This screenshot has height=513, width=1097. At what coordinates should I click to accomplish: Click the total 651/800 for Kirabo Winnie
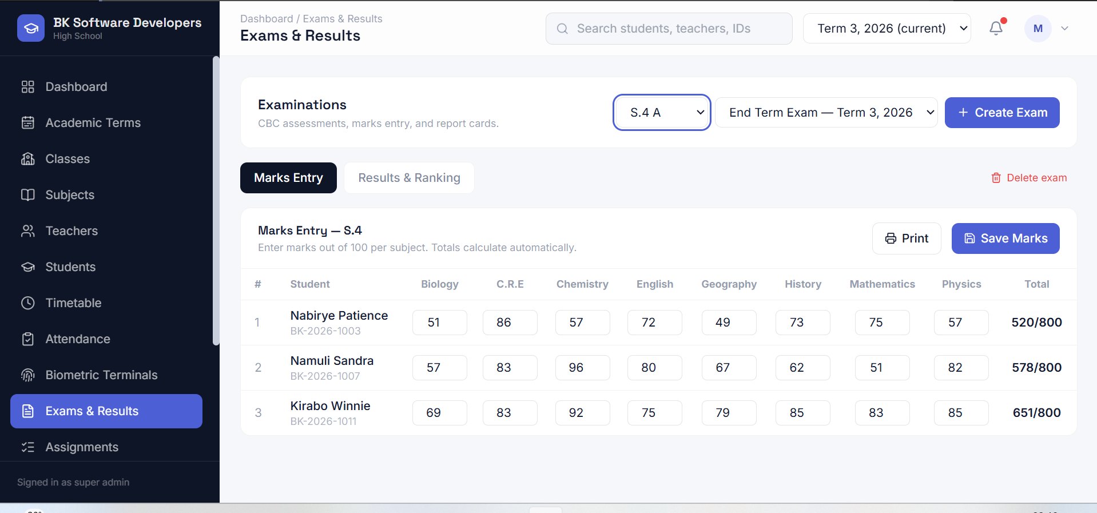click(x=1036, y=413)
